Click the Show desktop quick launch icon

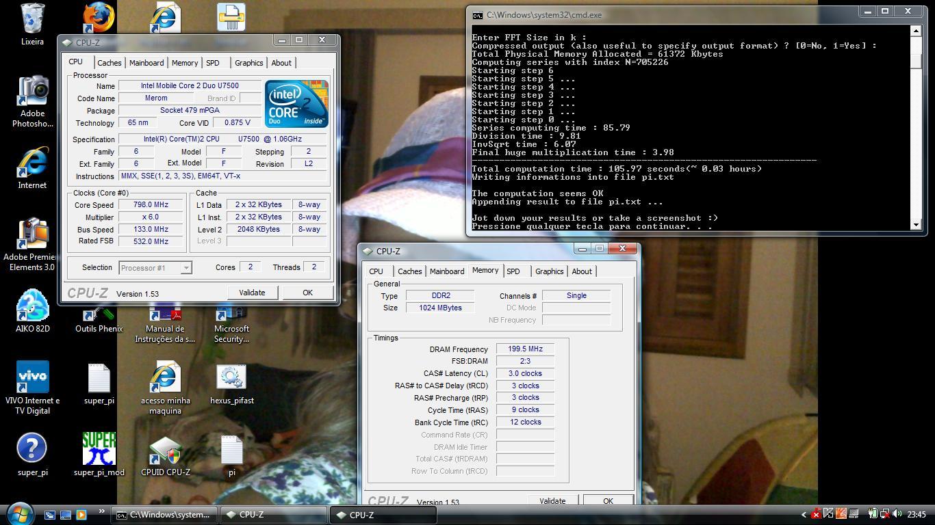coord(66,515)
